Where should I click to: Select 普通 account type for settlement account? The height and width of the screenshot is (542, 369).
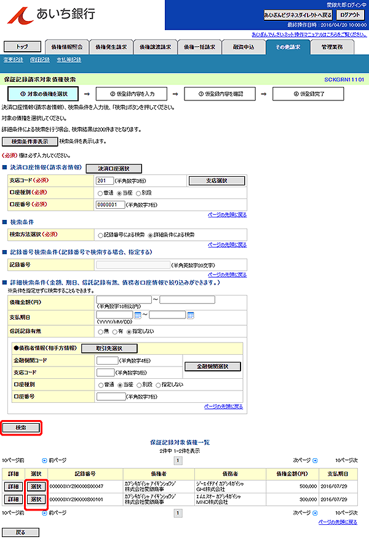101,192
